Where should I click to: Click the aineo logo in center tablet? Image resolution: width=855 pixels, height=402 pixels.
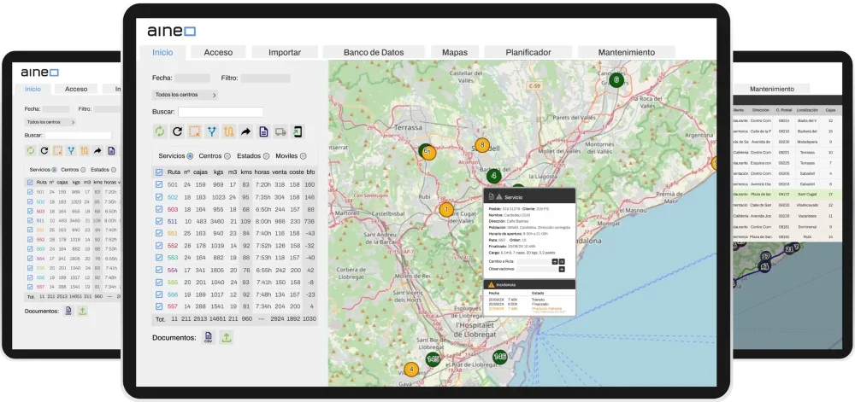click(x=171, y=32)
